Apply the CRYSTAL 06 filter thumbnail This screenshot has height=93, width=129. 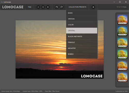tap(122, 77)
